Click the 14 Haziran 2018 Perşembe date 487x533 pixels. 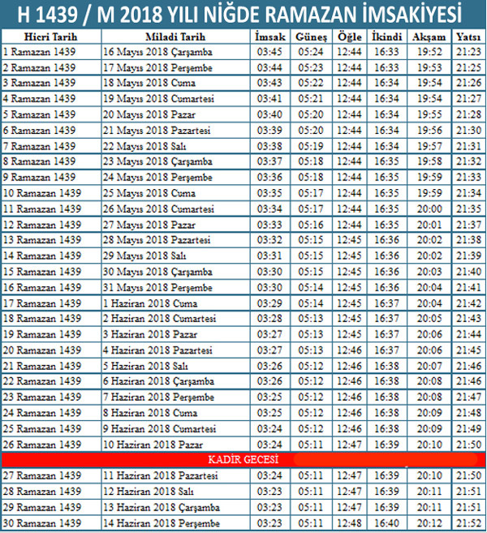pos(150,522)
